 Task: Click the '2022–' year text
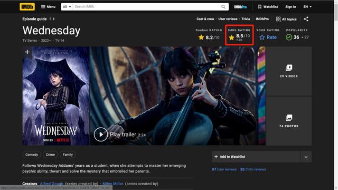pyautogui.click(x=46, y=41)
